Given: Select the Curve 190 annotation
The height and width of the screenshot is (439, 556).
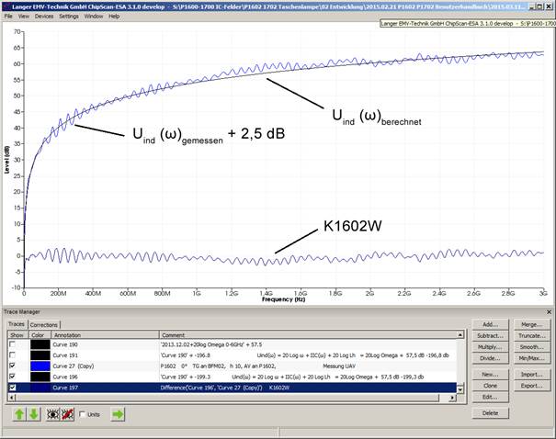Looking at the screenshot, I should [65, 344].
